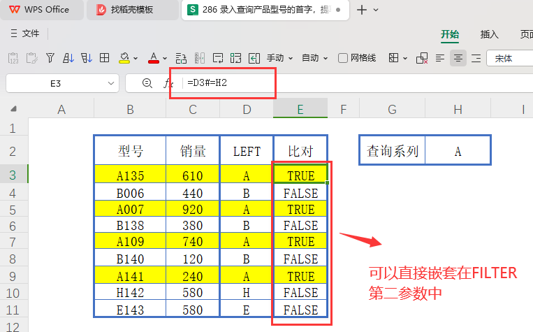Select row 3 header
The image size is (533, 332).
(x=13, y=175)
